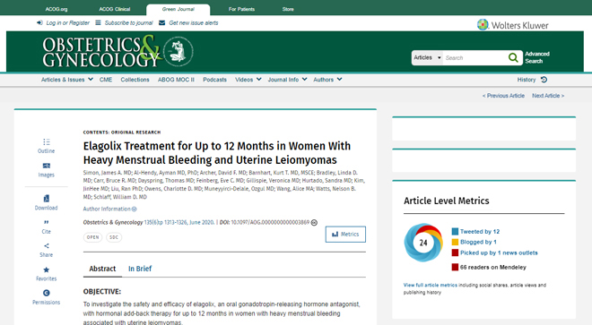Click the Log in or Register icon

point(39,23)
